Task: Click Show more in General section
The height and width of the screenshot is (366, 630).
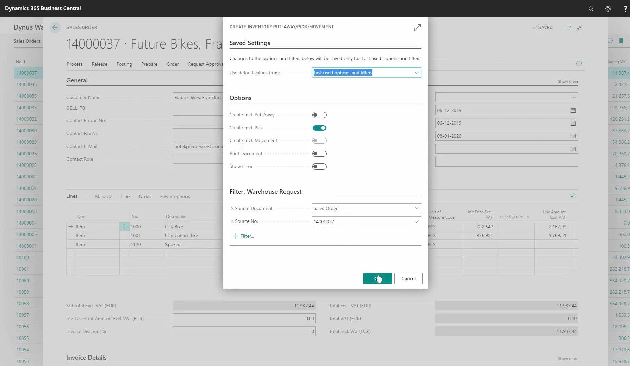Action: click(568, 81)
